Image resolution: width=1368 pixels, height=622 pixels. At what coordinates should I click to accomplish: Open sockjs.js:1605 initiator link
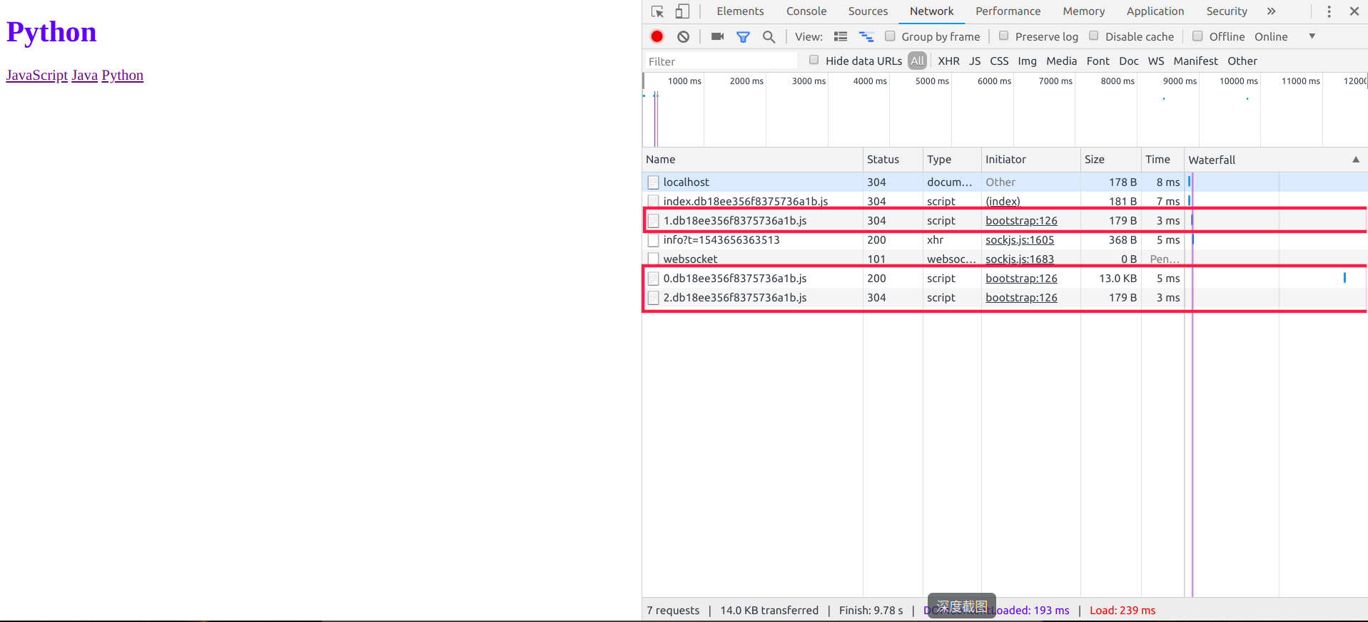pos(1020,240)
